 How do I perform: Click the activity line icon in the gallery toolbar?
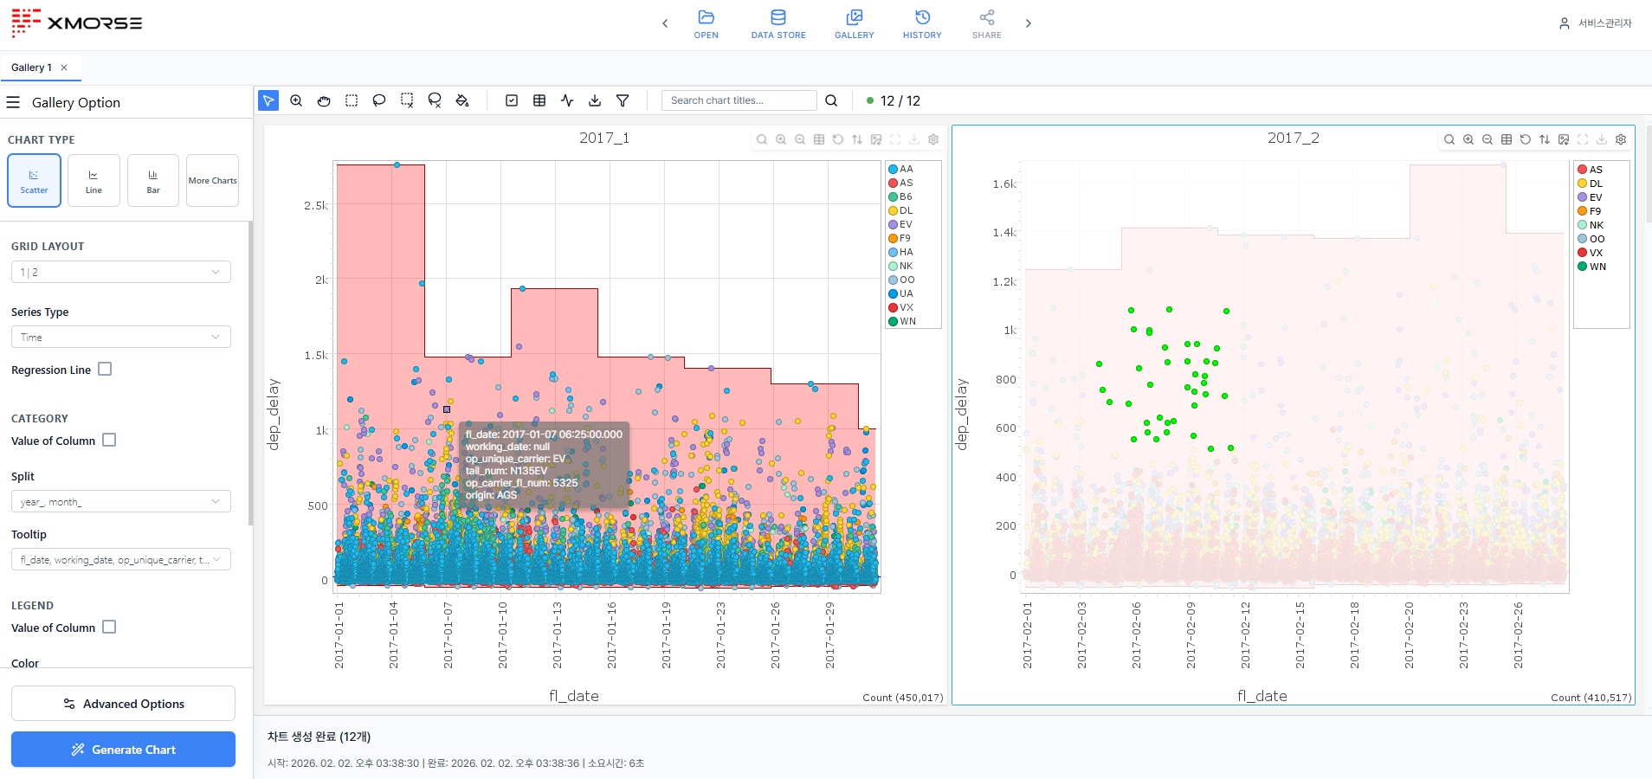567,100
